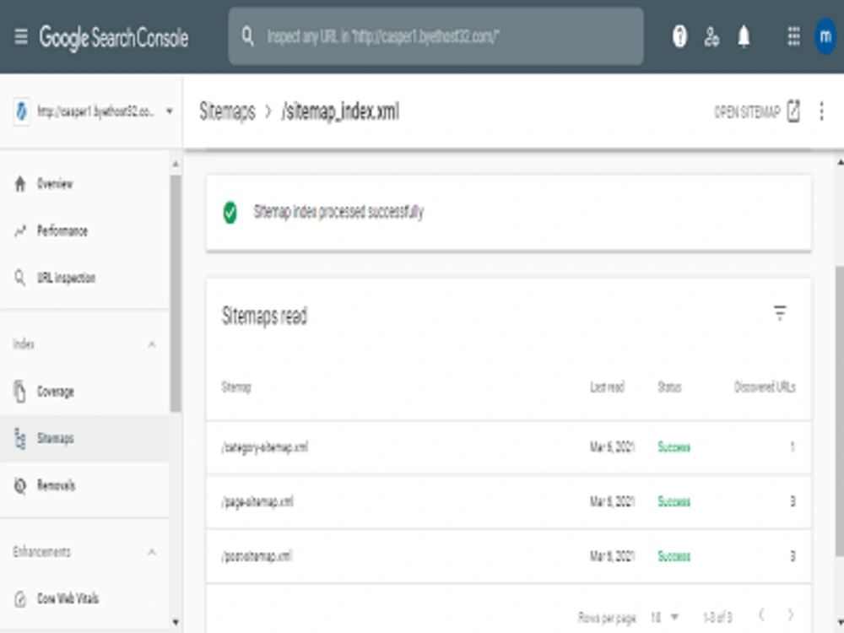Image resolution: width=844 pixels, height=633 pixels.
Task: Click the main page scrollbar thumb
Action: coord(840,412)
